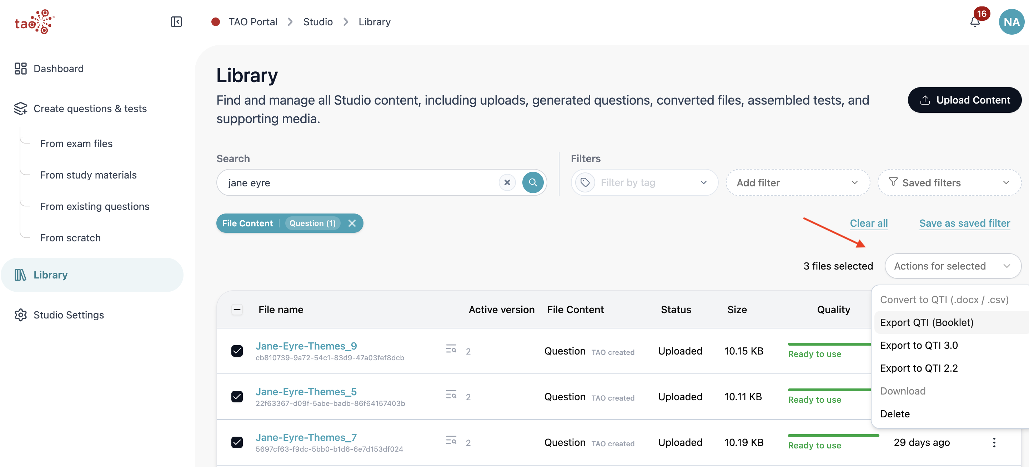Uncheck Jane-Eyre-Themes_7 checkbox
Image resolution: width=1029 pixels, height=467 pixels.
(237, 442)
